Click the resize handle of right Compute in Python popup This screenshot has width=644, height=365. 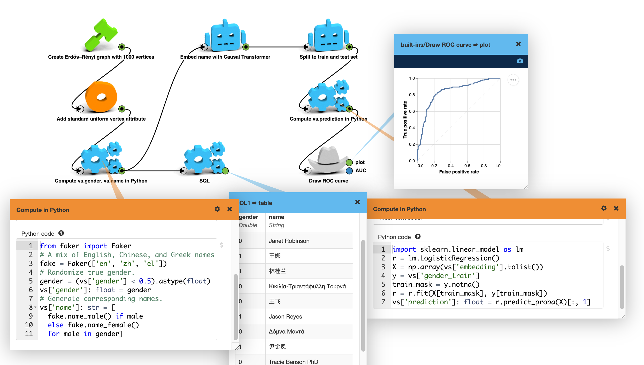coord(623,316)
